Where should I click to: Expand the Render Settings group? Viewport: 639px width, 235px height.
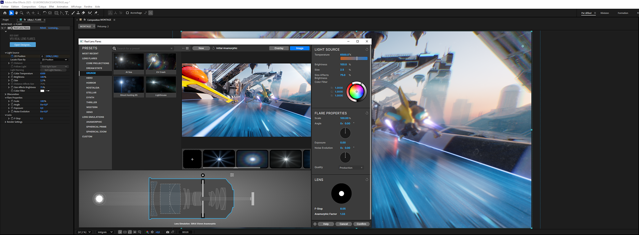pos(6,122)
